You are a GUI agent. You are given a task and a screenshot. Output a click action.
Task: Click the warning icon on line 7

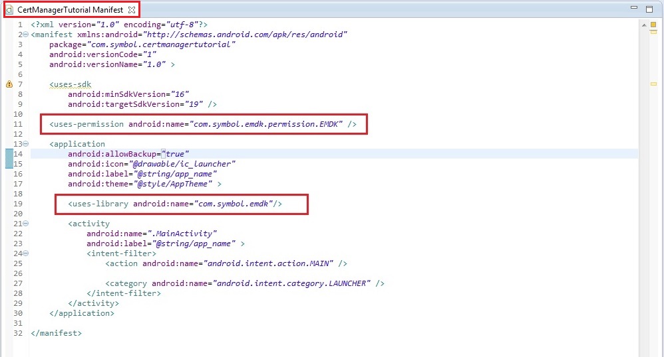(9, 84)
